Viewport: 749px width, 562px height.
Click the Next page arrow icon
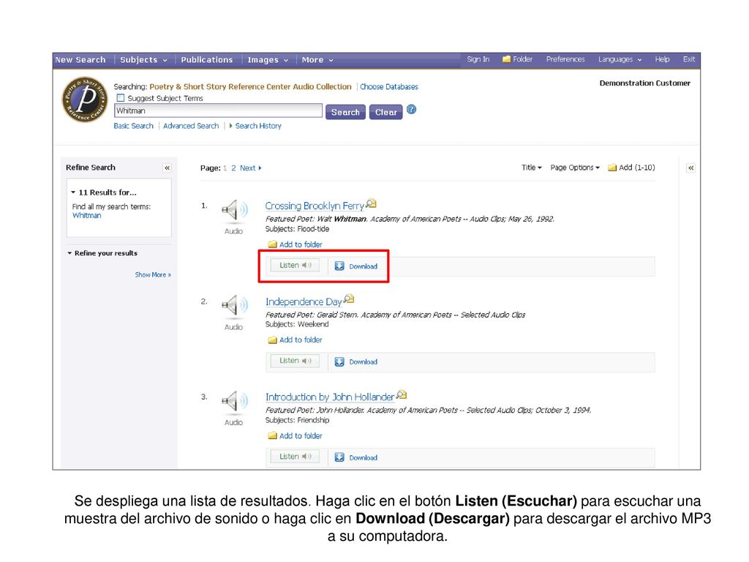tap(260, 168)
